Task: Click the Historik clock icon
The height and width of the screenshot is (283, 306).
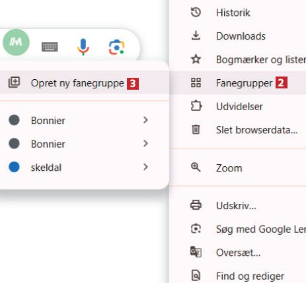Action: click(196, 13)
